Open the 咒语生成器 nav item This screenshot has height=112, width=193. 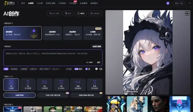coord(50,3)
